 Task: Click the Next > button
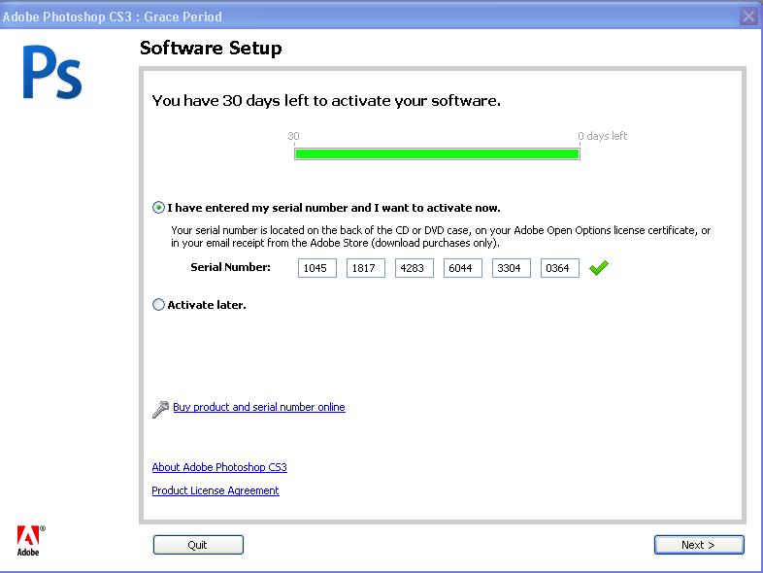coord(699,545)
